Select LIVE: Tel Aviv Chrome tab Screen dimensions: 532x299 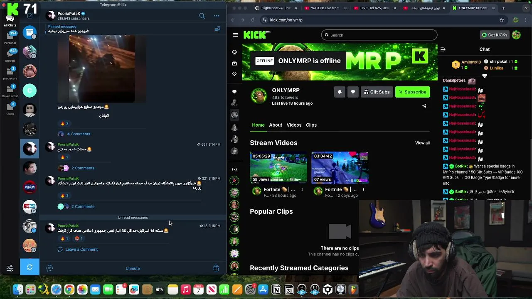coord(375,8)
